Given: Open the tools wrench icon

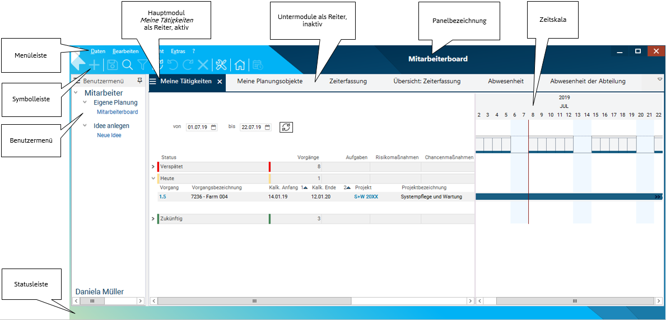Looking at the screenshot, I should tap(221, 65).
